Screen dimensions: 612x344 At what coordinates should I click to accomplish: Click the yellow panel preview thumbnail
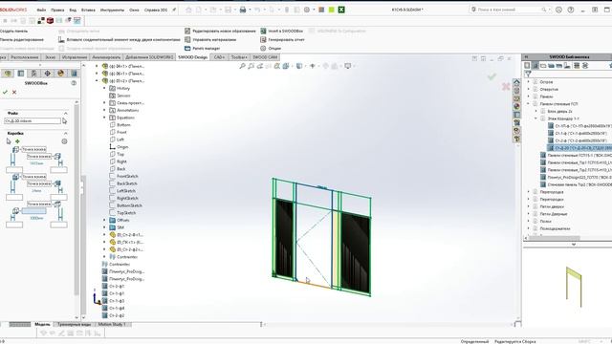pyautogui.click(x=574, y=287)
